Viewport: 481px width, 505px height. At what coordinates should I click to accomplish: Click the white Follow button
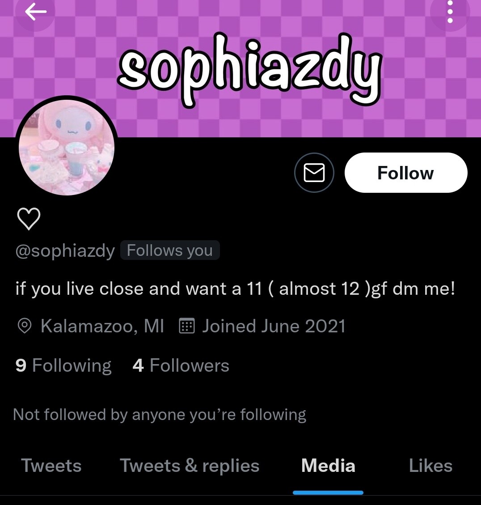[x=405, y=173]
